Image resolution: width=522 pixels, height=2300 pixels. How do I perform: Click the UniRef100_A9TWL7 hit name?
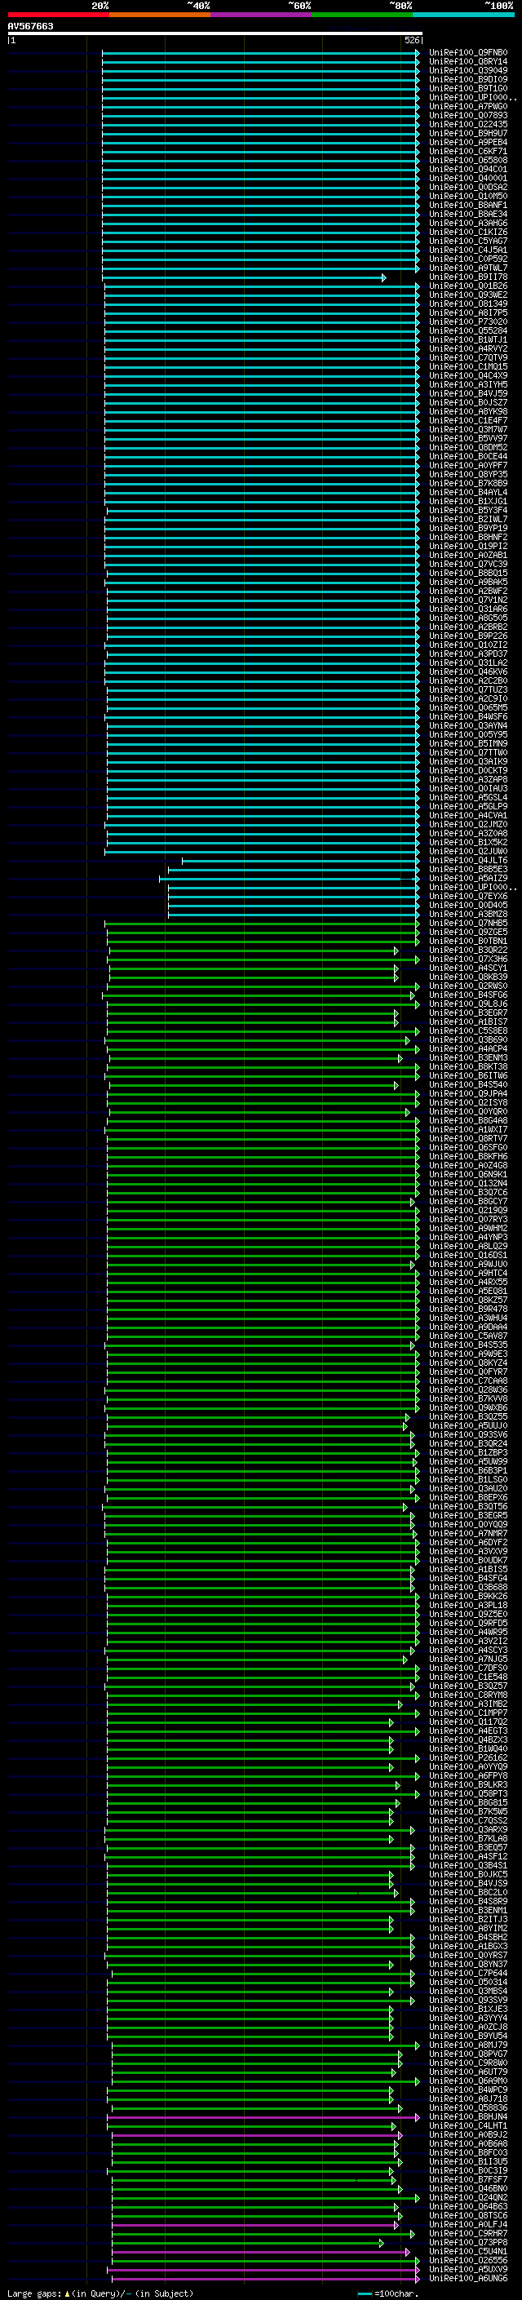click(468, 268)
